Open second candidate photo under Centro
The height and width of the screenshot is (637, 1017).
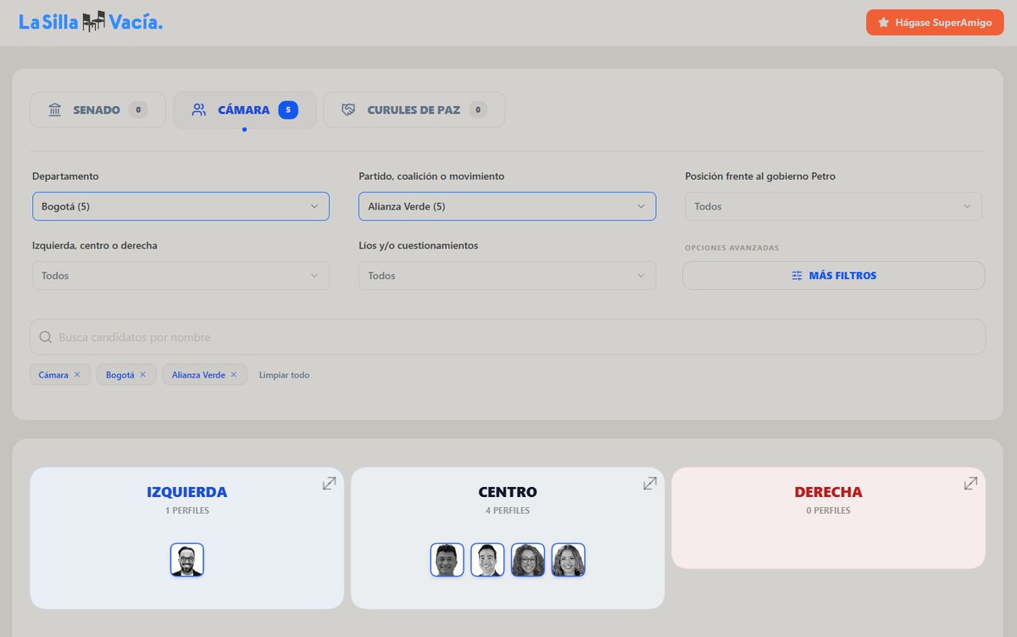[x=487, y=560]
